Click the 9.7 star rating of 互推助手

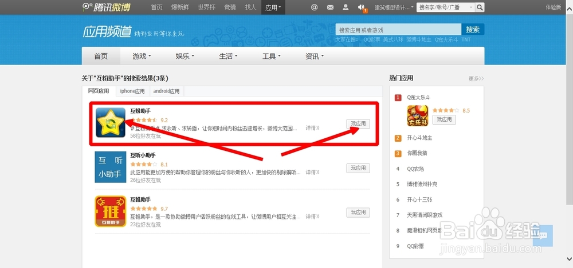(149, 209)
